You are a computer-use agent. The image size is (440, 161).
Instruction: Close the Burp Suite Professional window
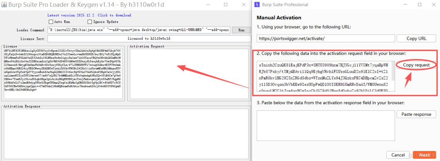click(x=433, y=4)
